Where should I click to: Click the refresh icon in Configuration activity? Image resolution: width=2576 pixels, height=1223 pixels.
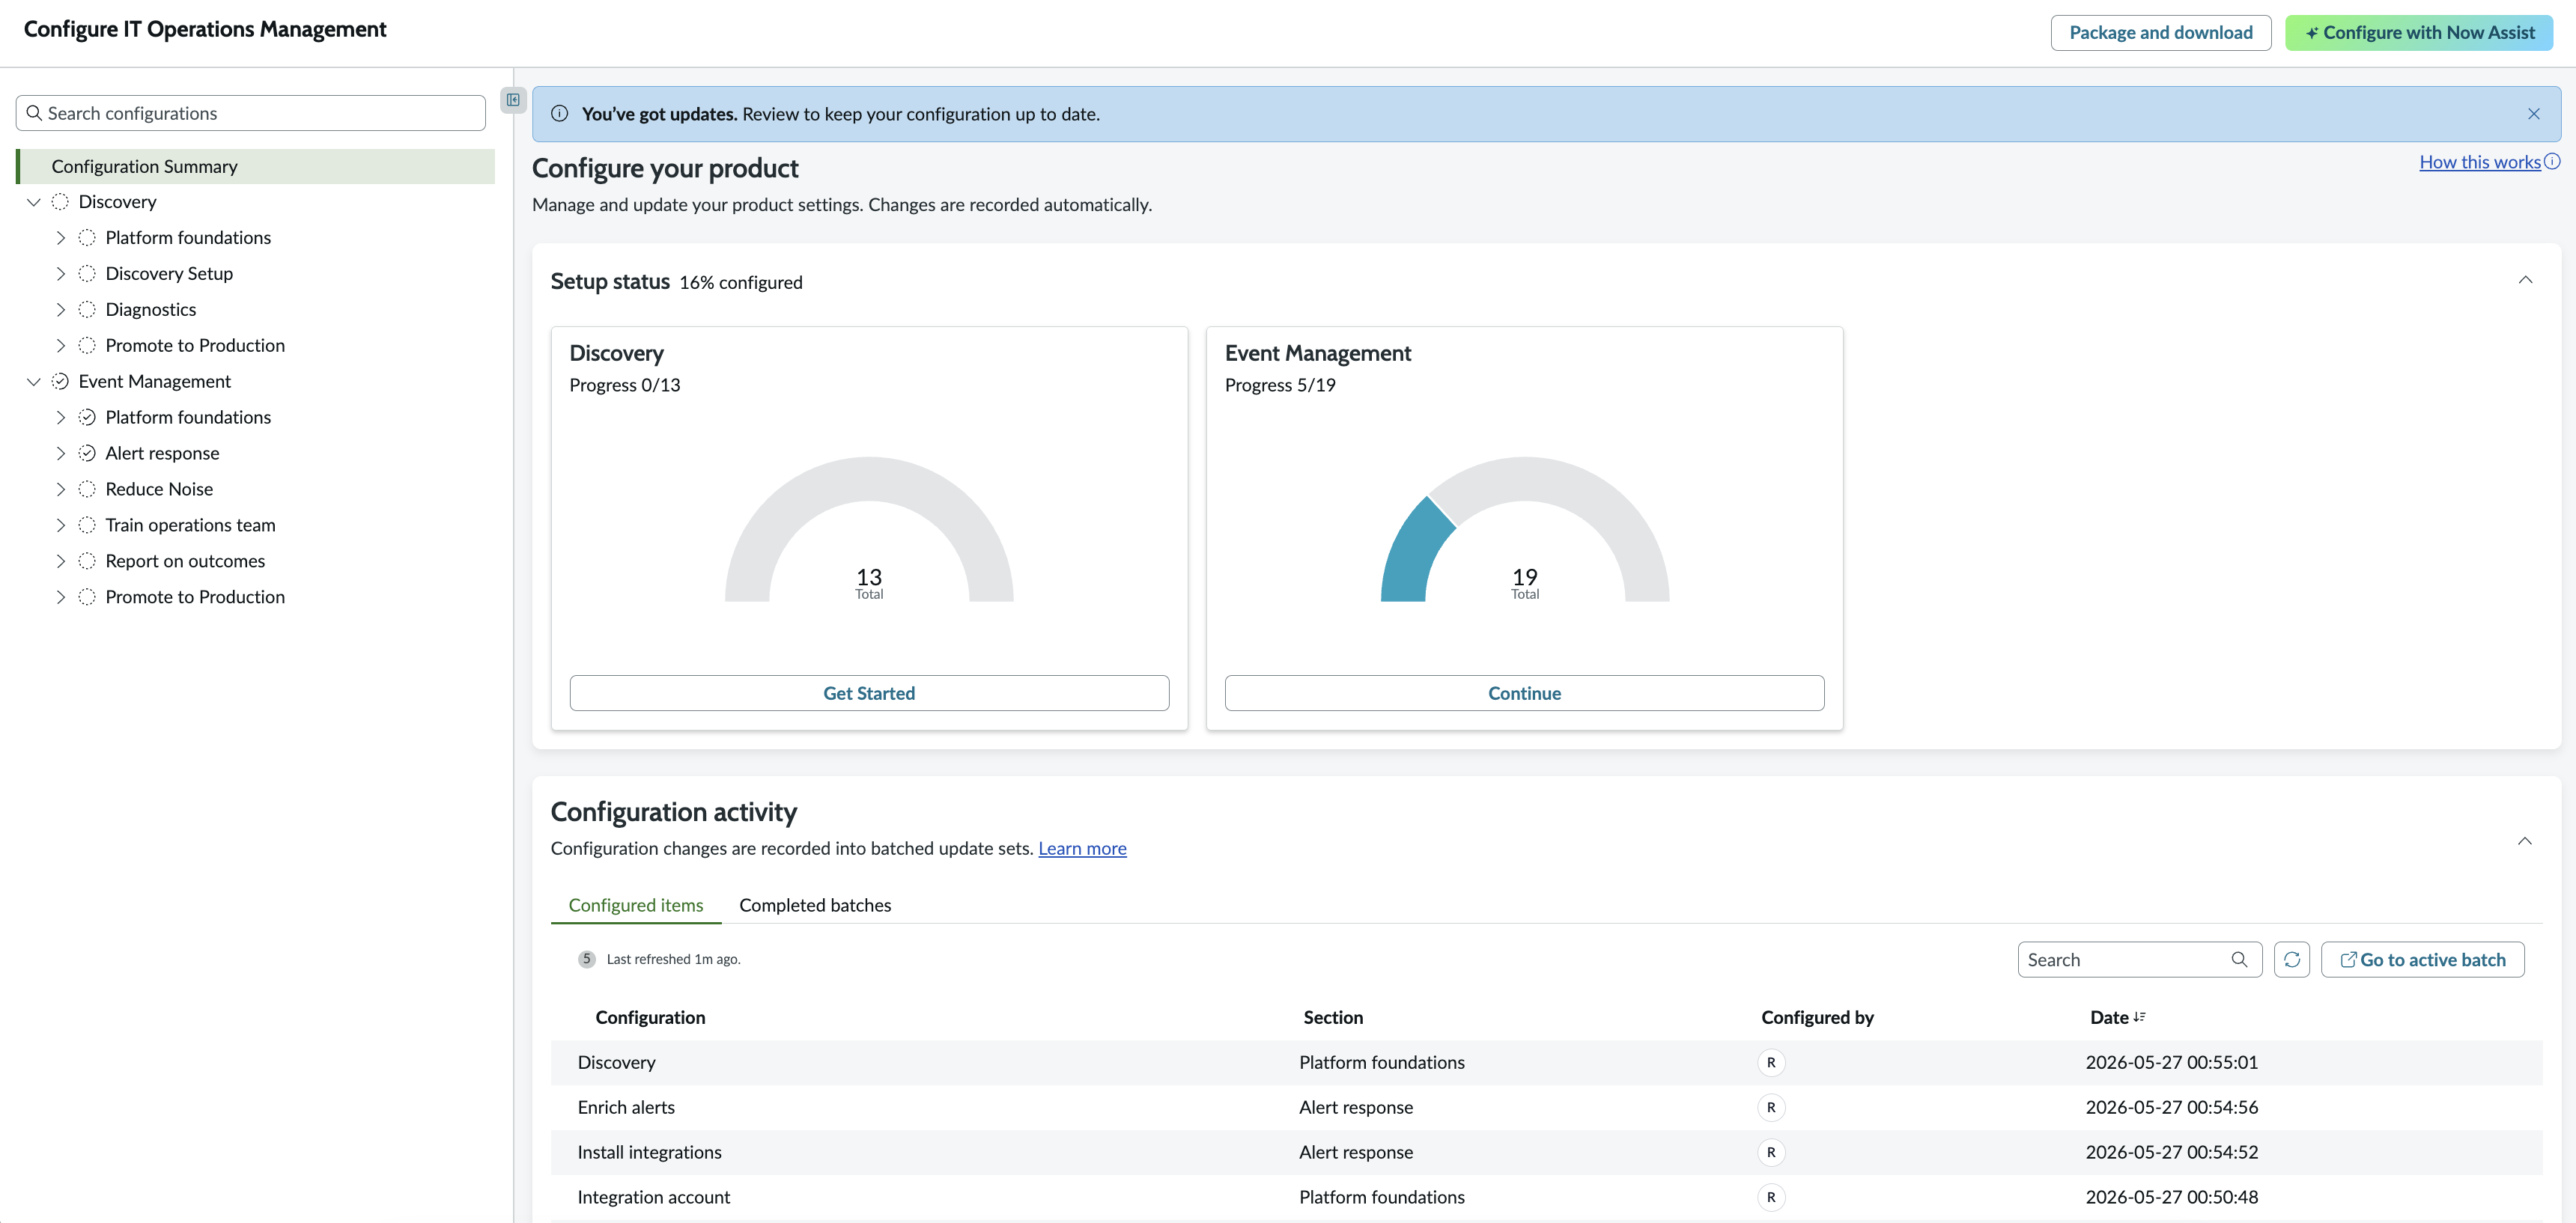2291,960
